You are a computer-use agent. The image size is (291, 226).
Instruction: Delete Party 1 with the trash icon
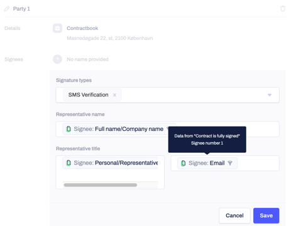pyautogui.click(x=283, y=9)
